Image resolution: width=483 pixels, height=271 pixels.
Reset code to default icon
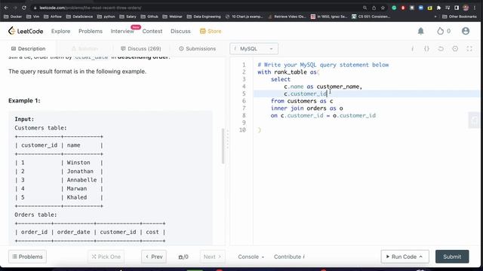(x=441, y=48)
